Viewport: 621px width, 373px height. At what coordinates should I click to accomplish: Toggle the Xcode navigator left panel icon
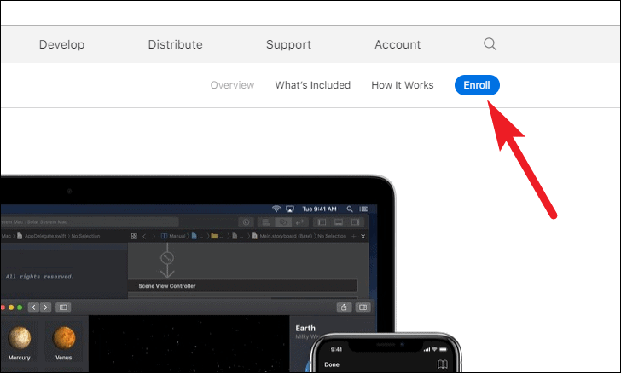point(322,222)
